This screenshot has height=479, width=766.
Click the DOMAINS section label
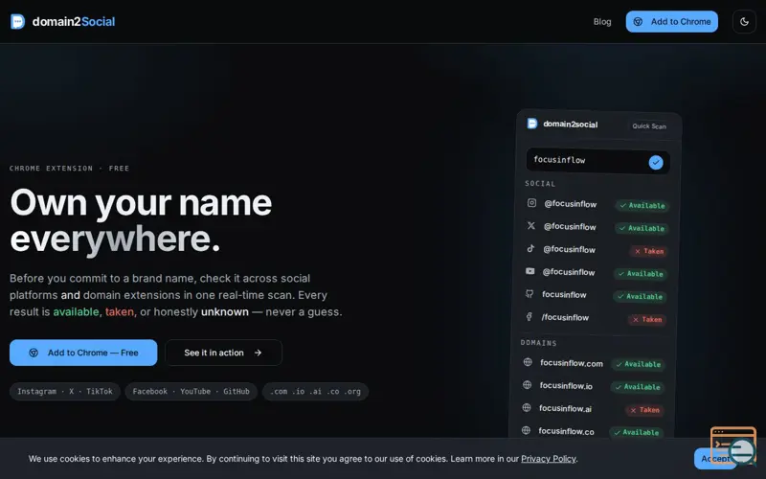(538, 343)
